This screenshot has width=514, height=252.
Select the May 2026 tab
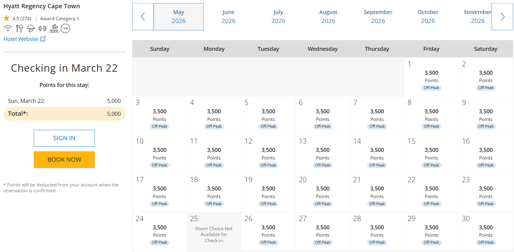(179, 17)
